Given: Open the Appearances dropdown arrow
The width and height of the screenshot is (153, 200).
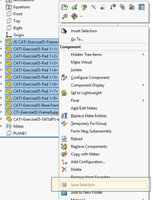Looking at the screenshot, I should pyautogui.click(x=81, y=17).
